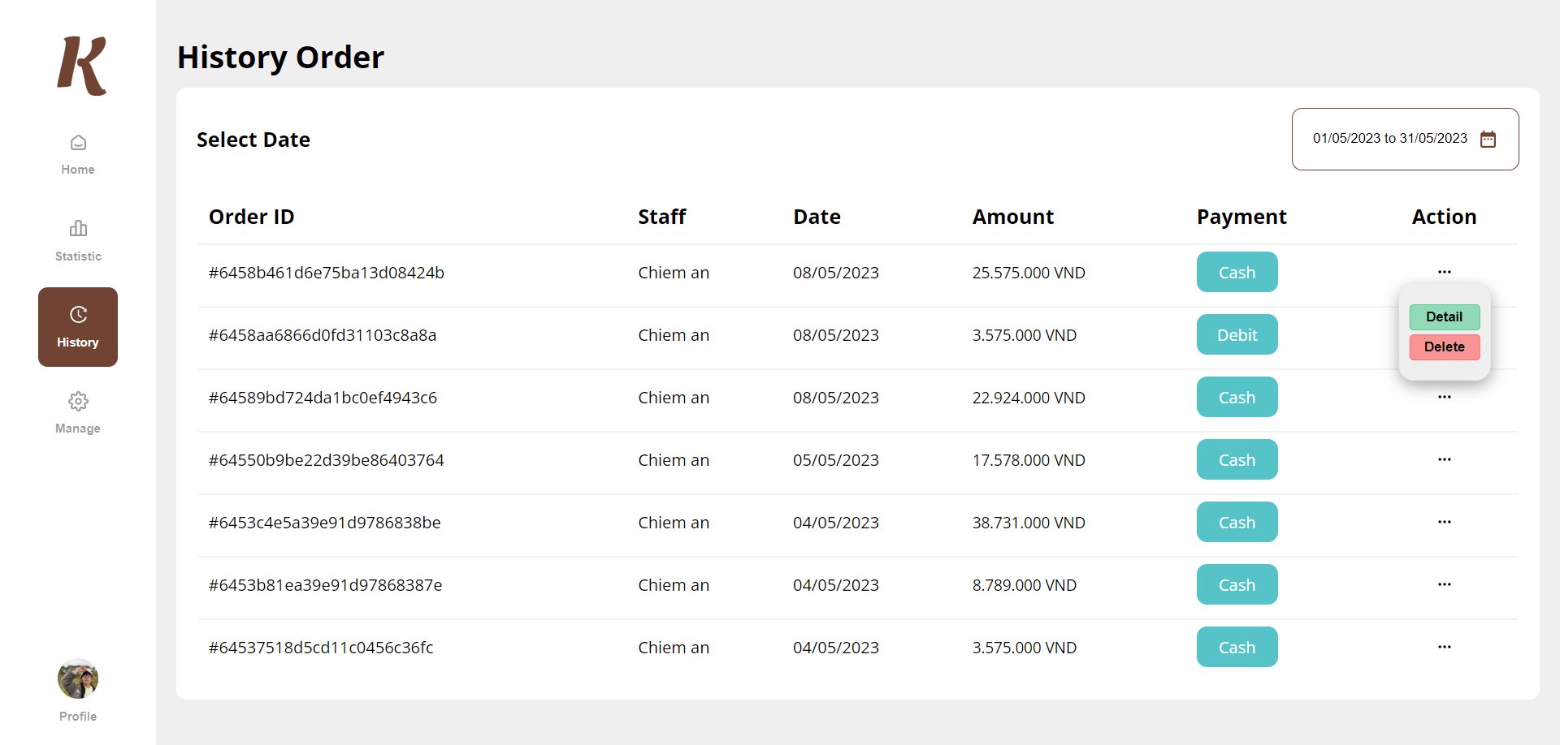Click the ellipsis icon on order #64550b9be22d39be86403764
Screen dimensions: 1560x745
(x=1444, y=459)
